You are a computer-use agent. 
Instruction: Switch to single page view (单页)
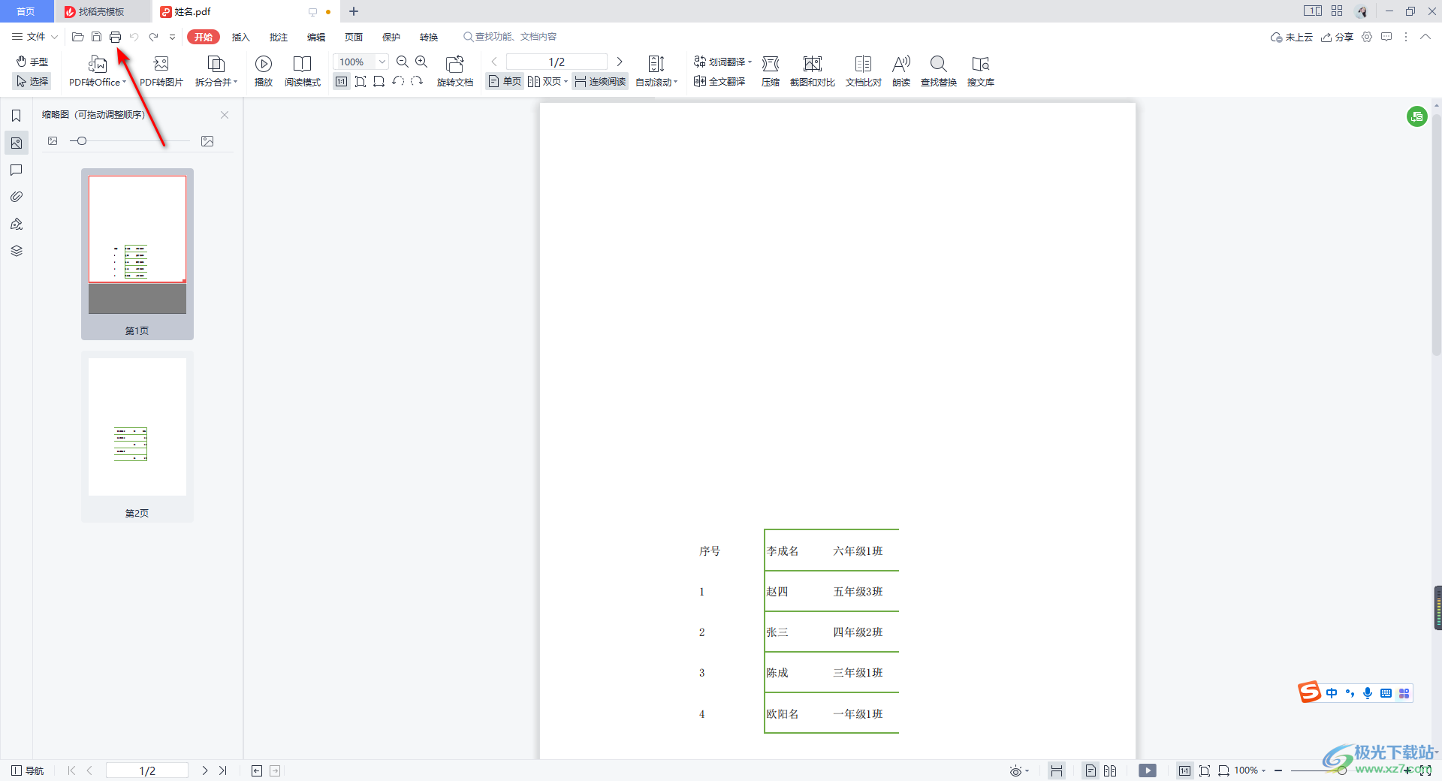click(x=505, y=81)
